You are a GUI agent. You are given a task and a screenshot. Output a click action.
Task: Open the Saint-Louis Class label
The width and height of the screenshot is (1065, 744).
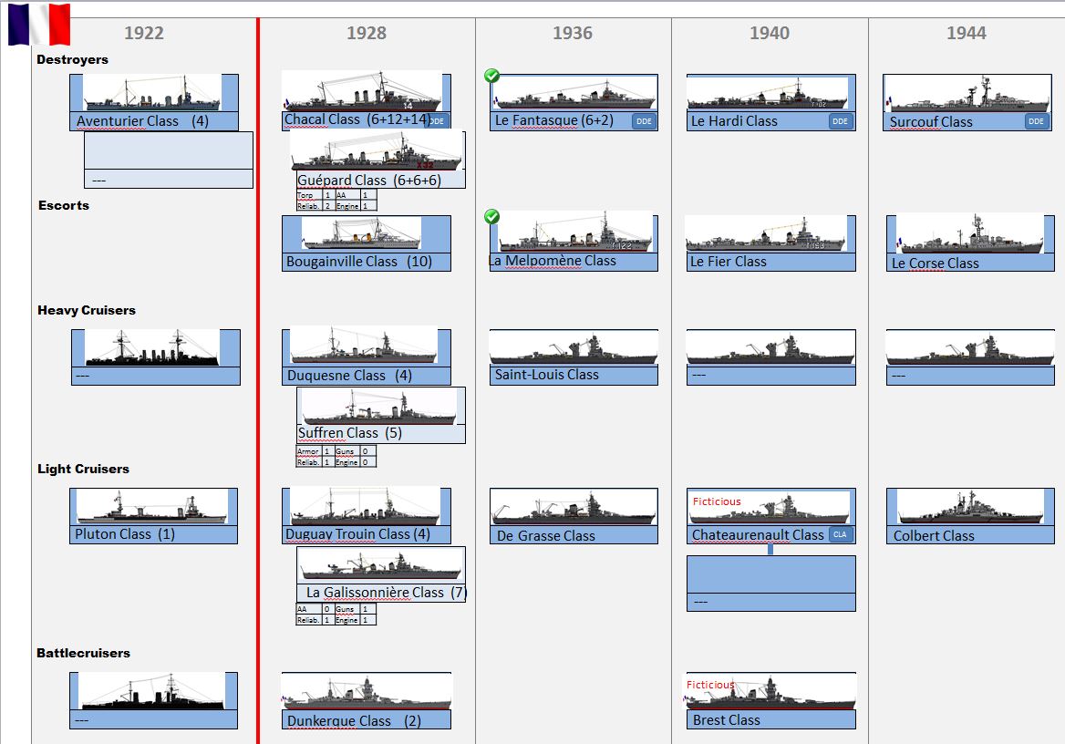tap(546, 375)
